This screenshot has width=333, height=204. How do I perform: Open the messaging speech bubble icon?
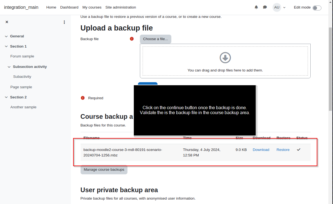tap(265, 7)
